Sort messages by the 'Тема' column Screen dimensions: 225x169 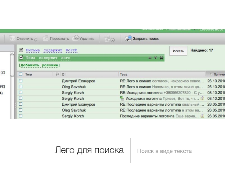pos(124,75)
